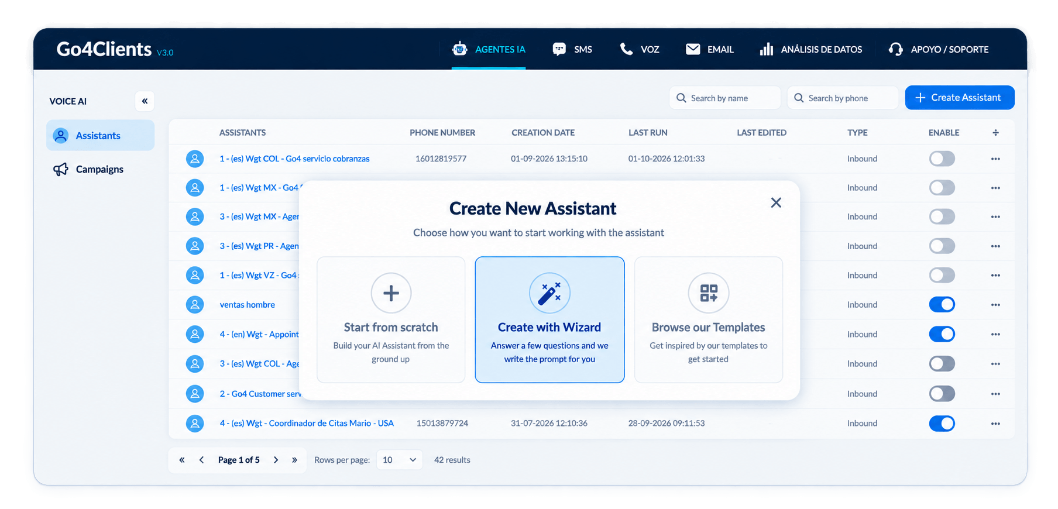Choose Start from scratch option
This screenshot has width=1058, height=509.
[x=391, y=319]
